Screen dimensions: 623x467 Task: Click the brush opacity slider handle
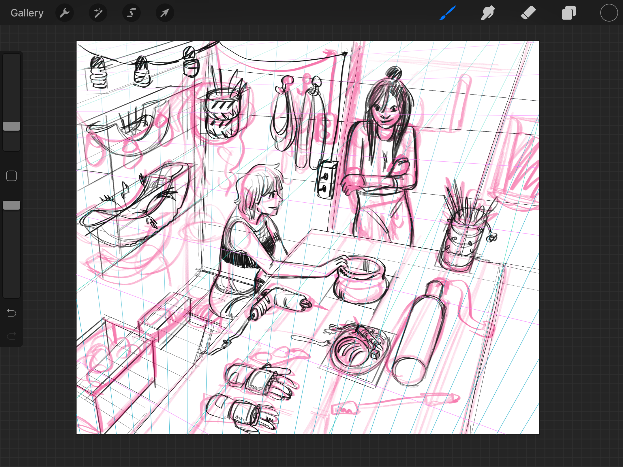[x=12, y=205]
